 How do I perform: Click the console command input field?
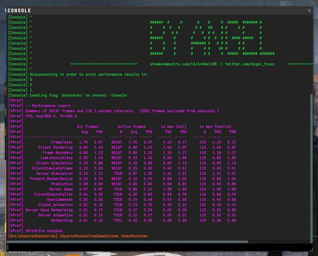158,247
